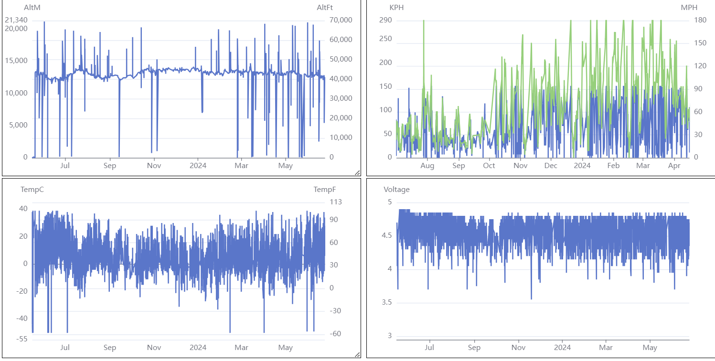This screenshot has height=361, width=715.
Task: Click the AltFt axis title
Action: pyautogui.click(x=325, y=7)
